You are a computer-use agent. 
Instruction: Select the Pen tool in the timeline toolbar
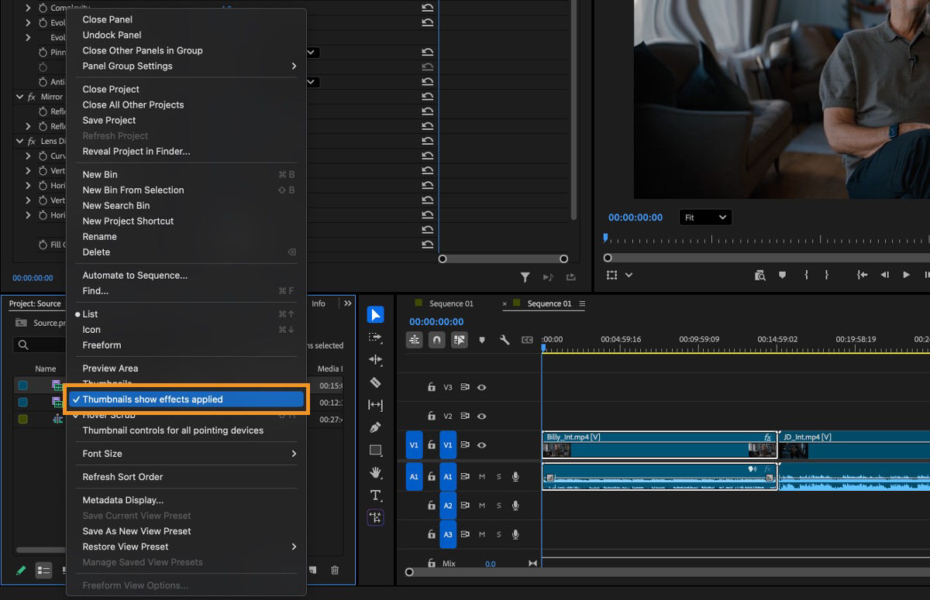(376, 427)
